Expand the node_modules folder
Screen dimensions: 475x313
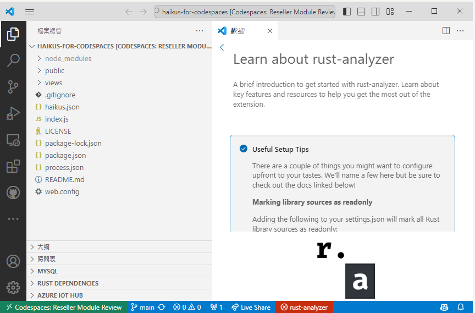[x=120, y=58]
